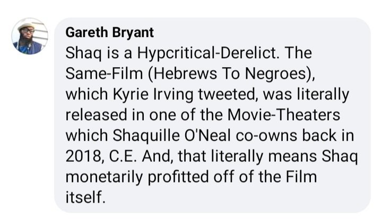Click the Gareth Bryant name link

(109, 33)
